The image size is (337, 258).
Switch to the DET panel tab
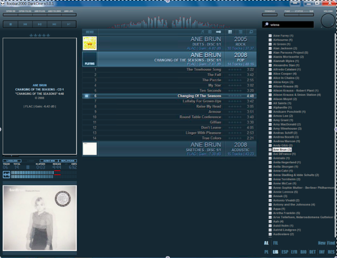point(313,252)
